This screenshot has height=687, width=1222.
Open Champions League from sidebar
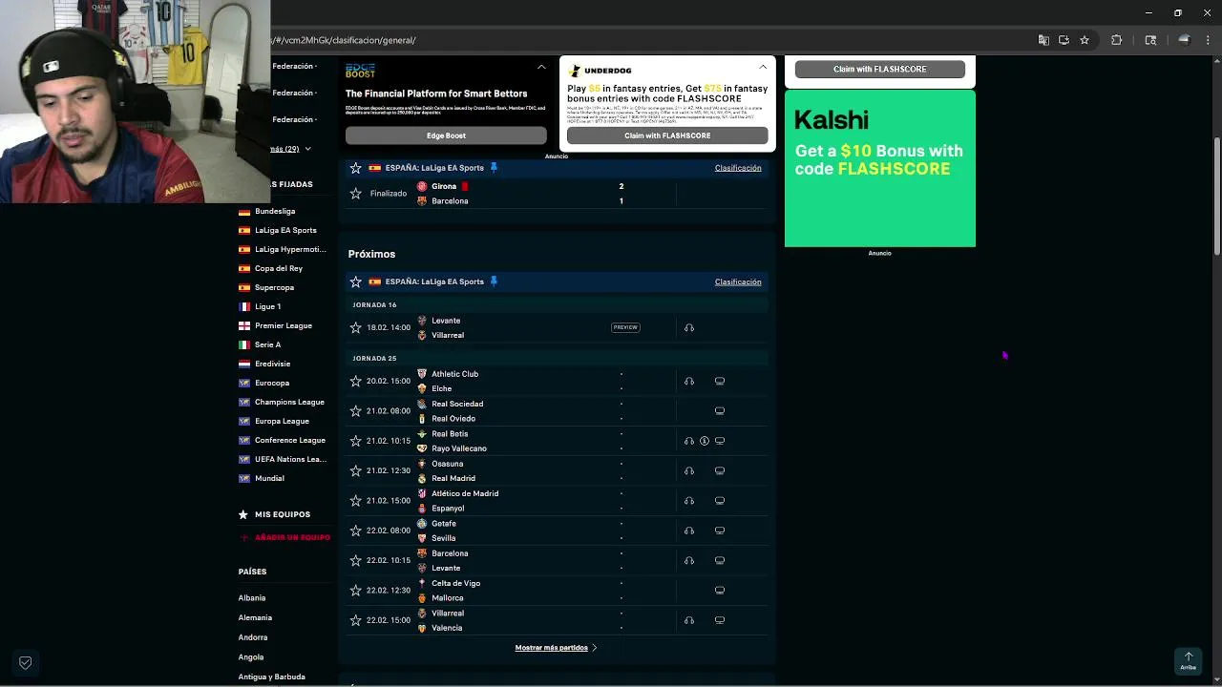click(x=289, y=402)
